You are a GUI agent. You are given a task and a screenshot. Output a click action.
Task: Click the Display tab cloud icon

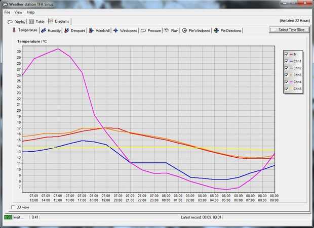(10, 22)
